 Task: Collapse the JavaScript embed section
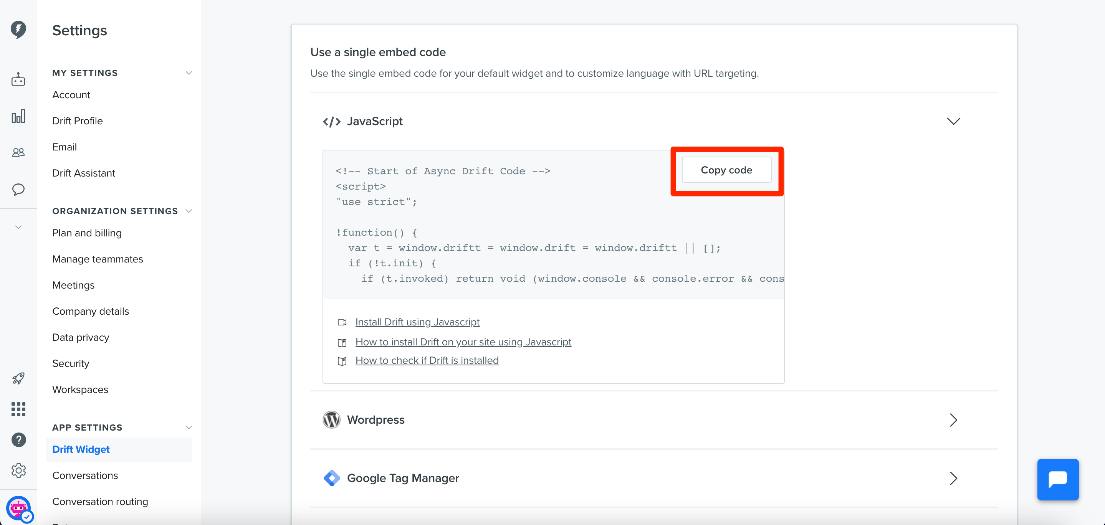coord(953,121)
